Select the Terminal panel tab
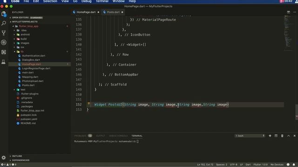 click(x=137, y=136)
